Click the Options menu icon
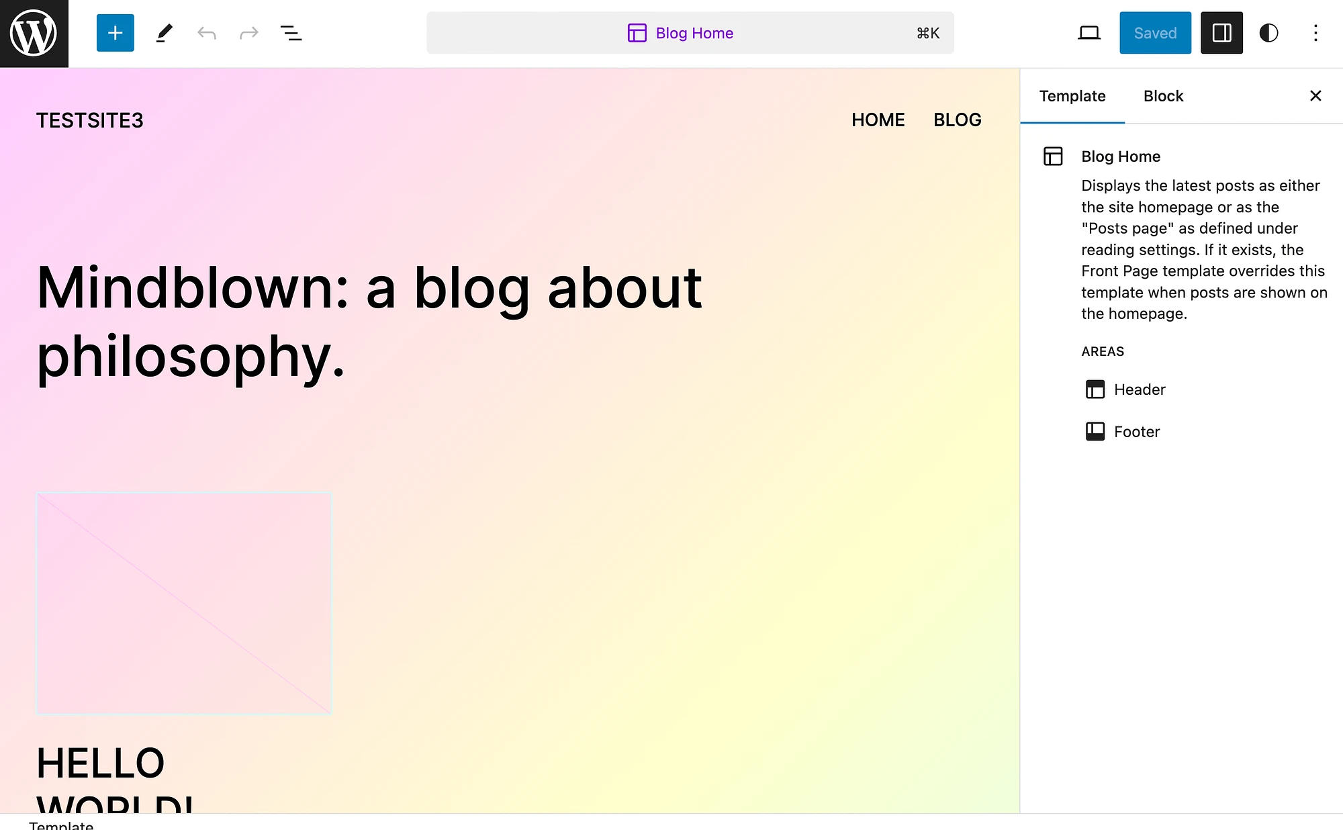The width and height of the screenshot is (1343, 830). (x=1314, y=33)
